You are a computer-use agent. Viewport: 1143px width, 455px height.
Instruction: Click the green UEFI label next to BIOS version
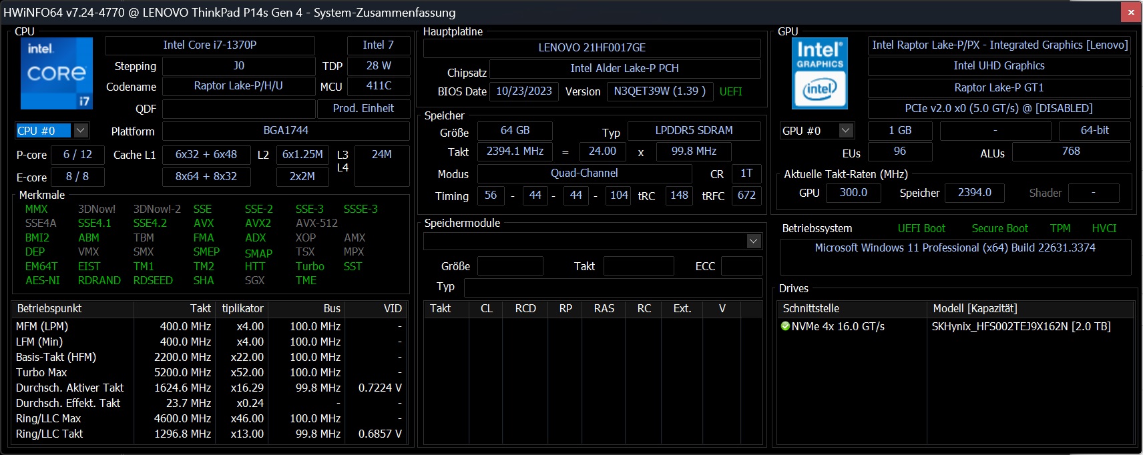tap(730, 91)
